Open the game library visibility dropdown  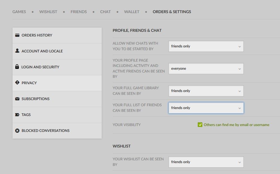click(206, 91)
